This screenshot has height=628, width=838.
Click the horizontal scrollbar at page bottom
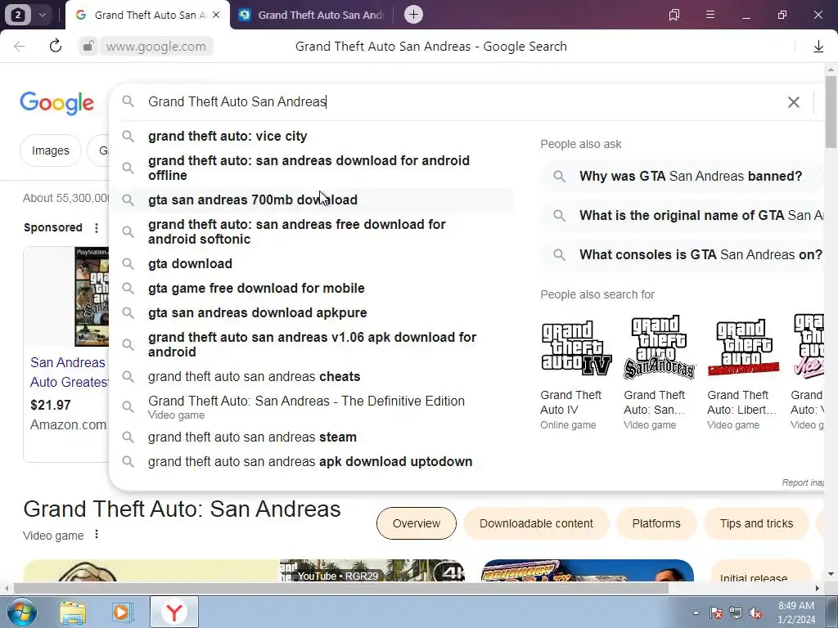click(x=341, y=589)
